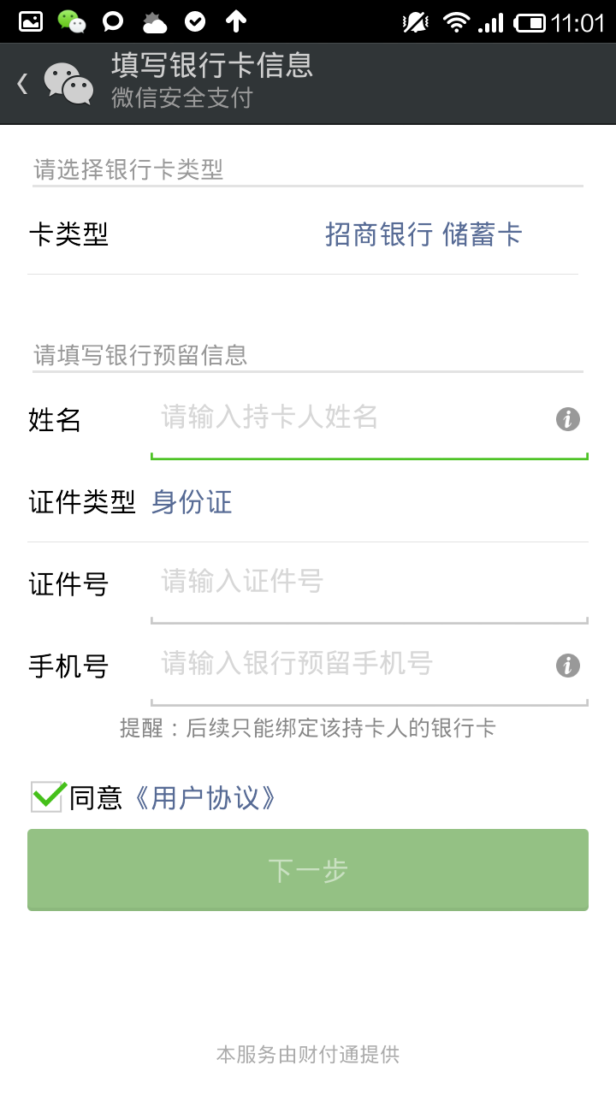
Task: Change ID type from 身份证
Action: coord(192,502)
